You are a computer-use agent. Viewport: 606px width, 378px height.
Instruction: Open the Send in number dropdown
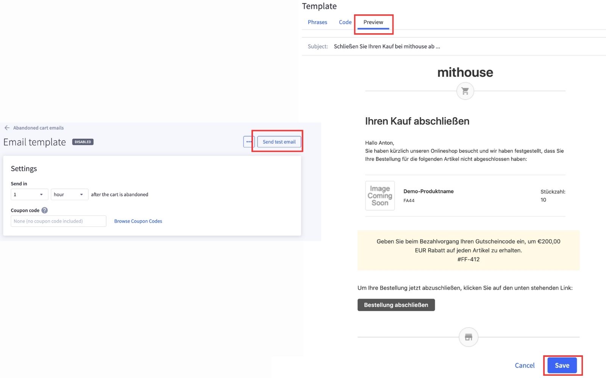pos(30,194)
